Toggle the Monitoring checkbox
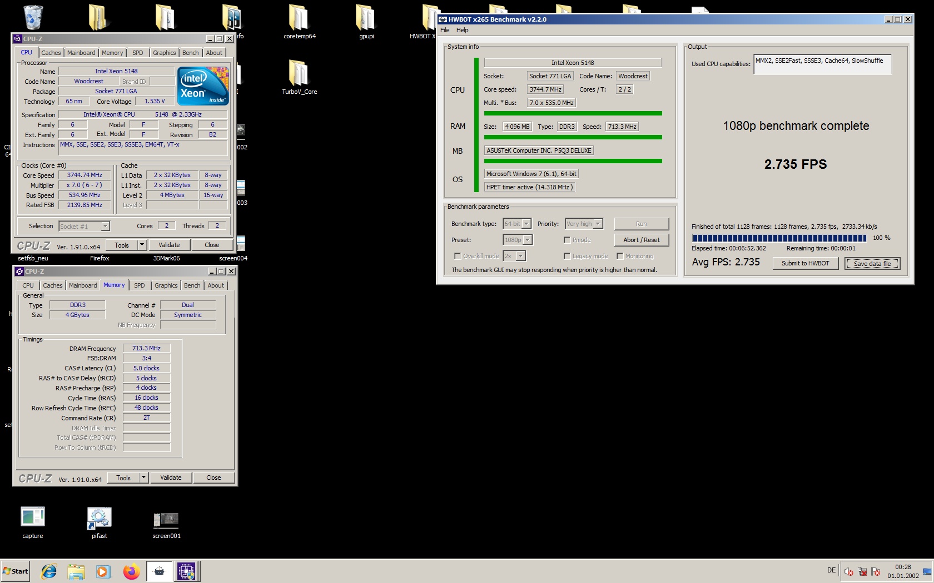 pyautogui.click(x=620, y=256)
